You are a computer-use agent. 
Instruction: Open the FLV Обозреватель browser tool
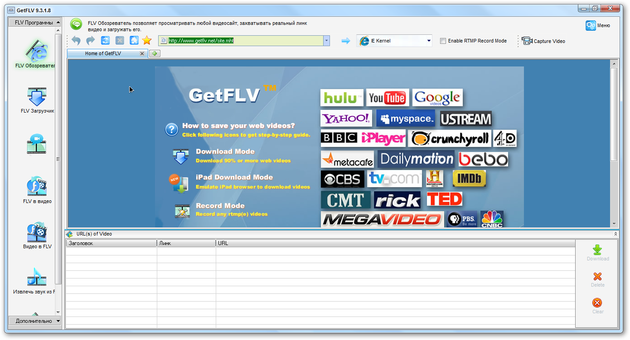[x=36, y=54]
